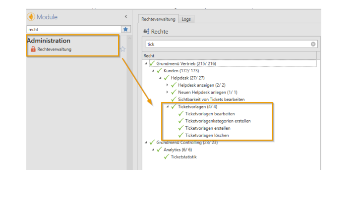Click the Rechte header lock icon
This screenshot has height=200, width=358.
pos(146,31)
